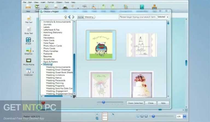210x122 pixels.
Task: Click the Help button in dialog
Action: pyautogui.click(x=163, y=103)
